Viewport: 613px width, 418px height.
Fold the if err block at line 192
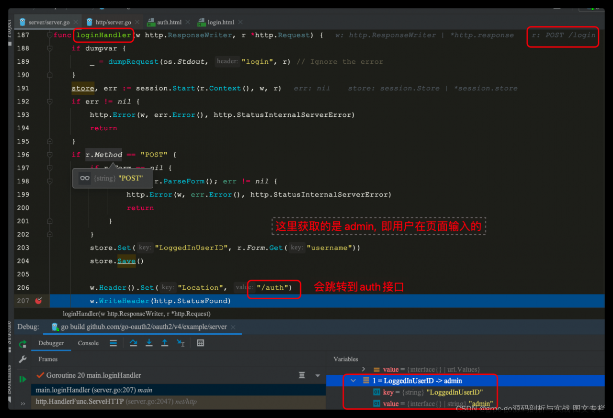coord(49,102)
